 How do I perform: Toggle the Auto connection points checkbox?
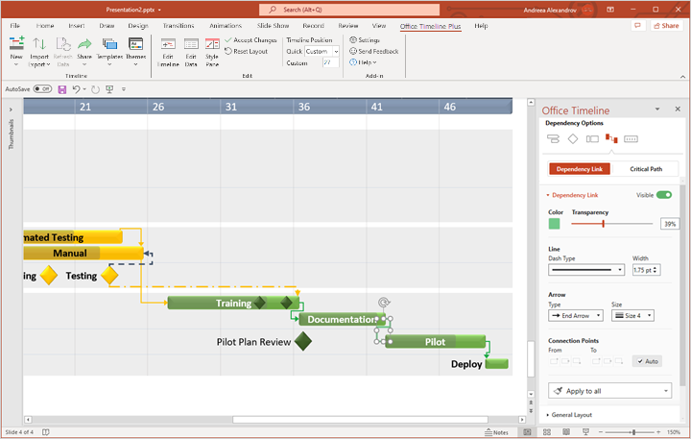coord(646,361)
